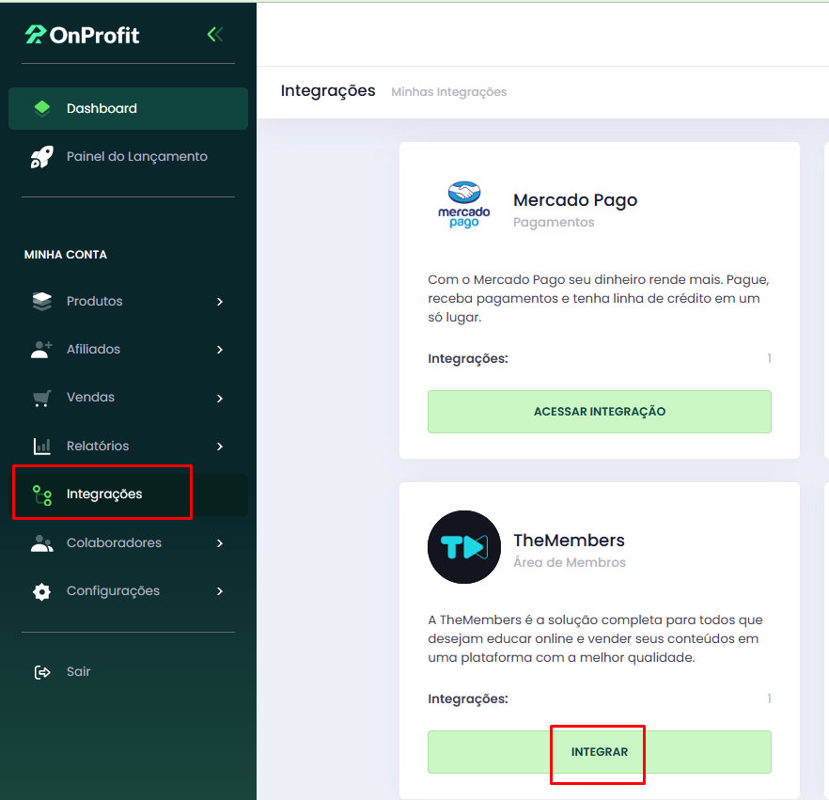
Task: Click the rocket icon for Painel do Lançamento
Action: click(x=41, y=156)
